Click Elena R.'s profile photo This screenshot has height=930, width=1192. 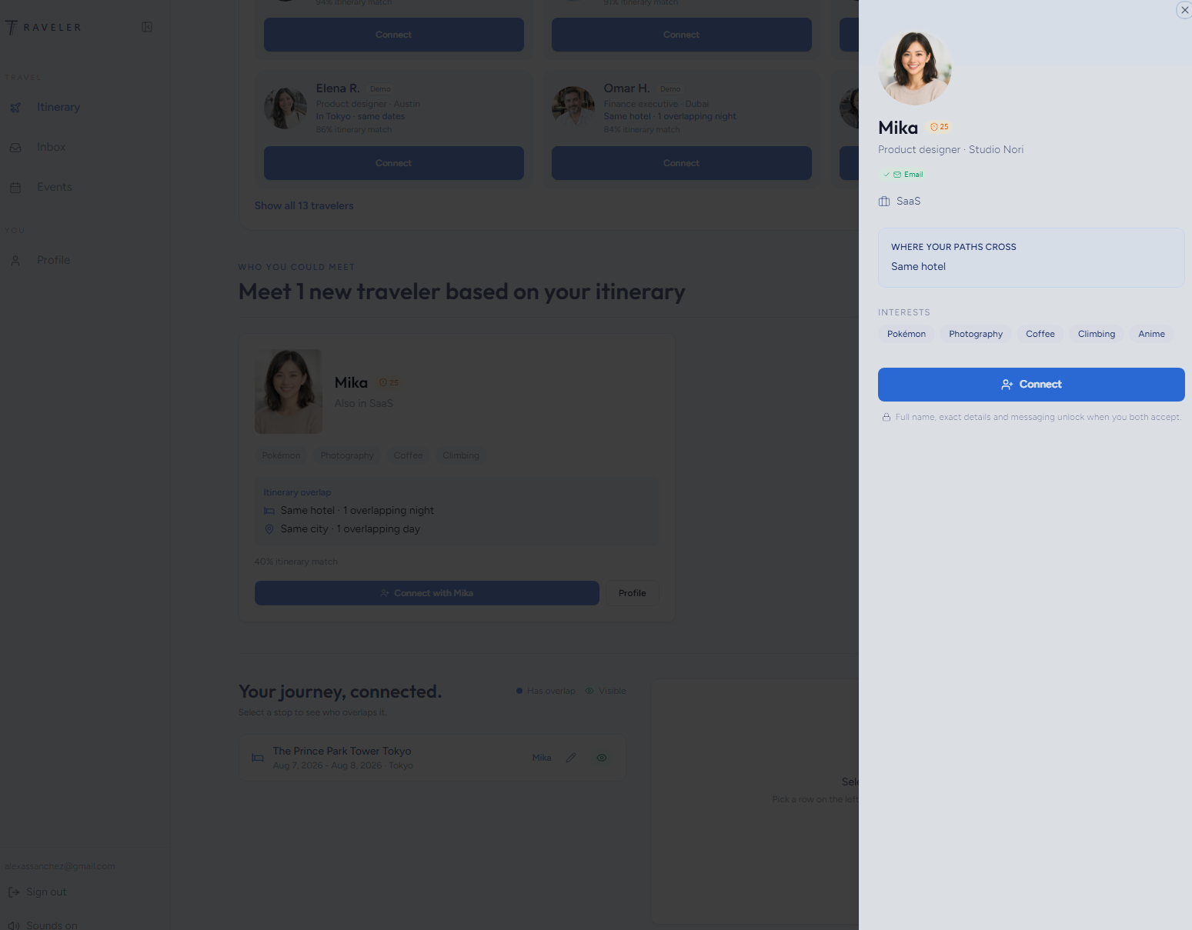[285, 108]
